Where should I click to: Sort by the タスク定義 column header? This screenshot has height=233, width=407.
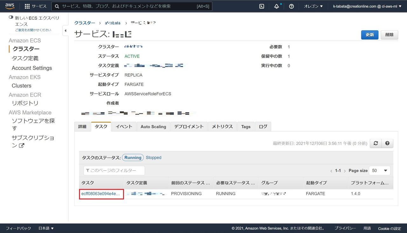coord(146,183)
